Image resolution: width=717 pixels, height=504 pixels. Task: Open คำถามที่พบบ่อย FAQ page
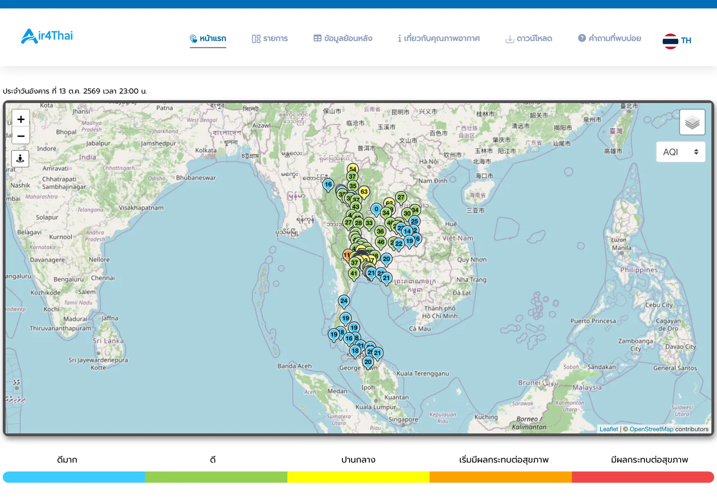[609, 39]
